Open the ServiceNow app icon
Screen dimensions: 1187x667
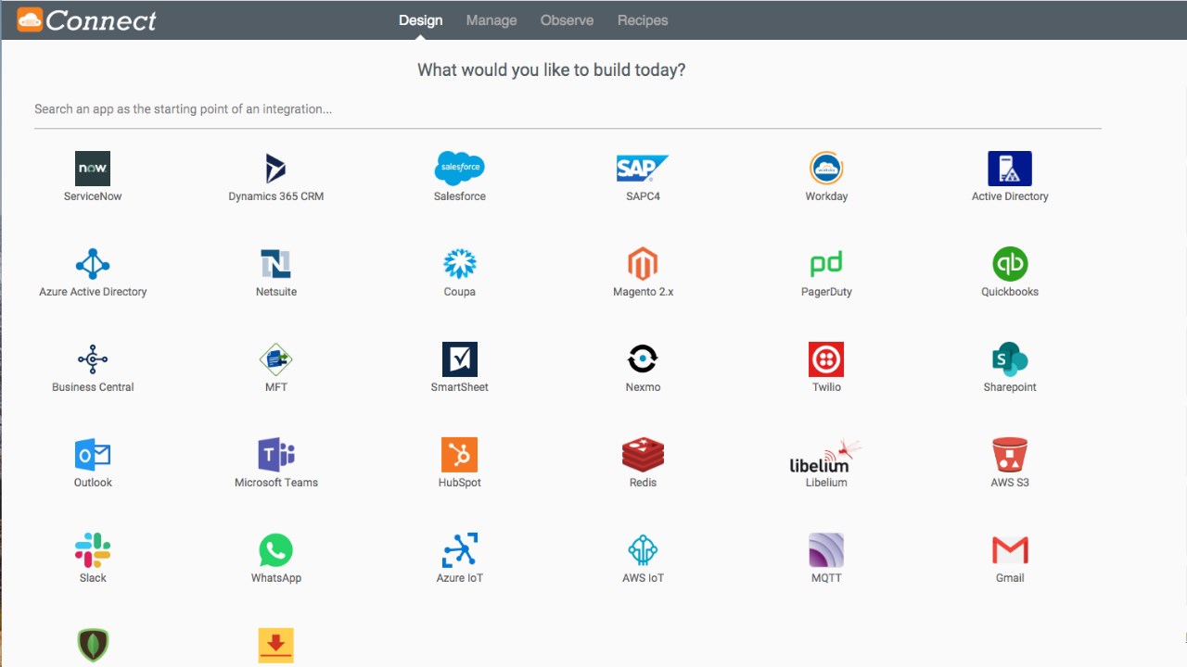(93, 169)
